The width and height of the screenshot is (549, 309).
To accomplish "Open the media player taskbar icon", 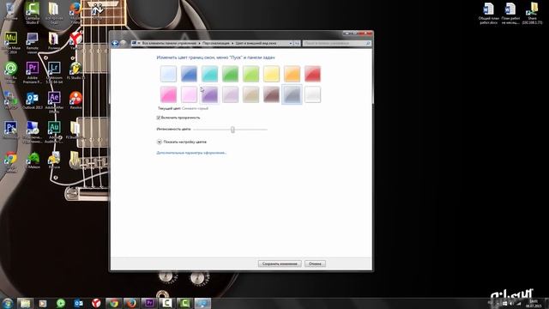I will 43,303.
